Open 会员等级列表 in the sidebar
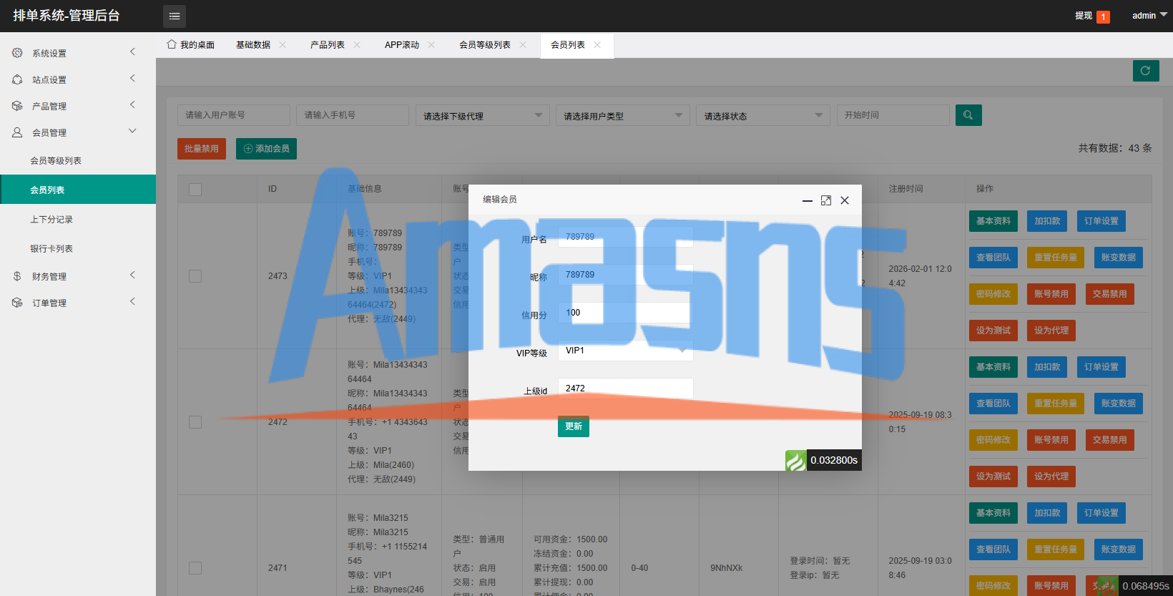Viewport: 1173px width, 596px height. tap(78, 161)
